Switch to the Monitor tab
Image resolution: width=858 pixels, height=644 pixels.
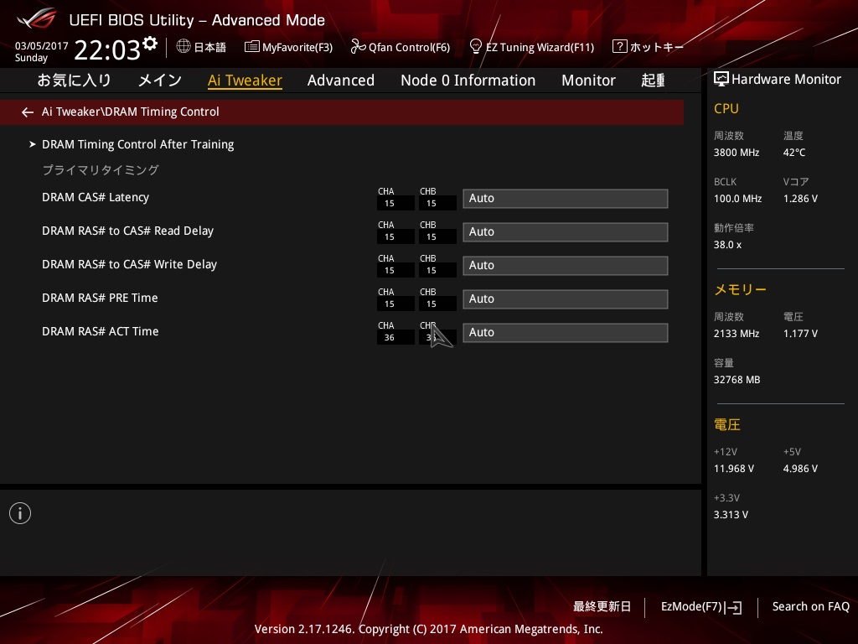[x=588, y=80]
